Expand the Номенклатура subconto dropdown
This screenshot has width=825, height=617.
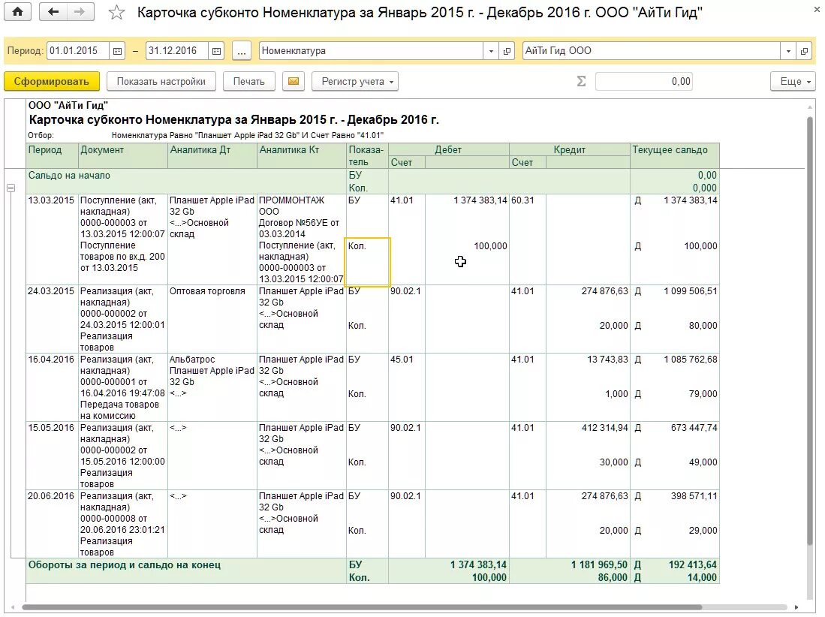click(x=491, y=51)
